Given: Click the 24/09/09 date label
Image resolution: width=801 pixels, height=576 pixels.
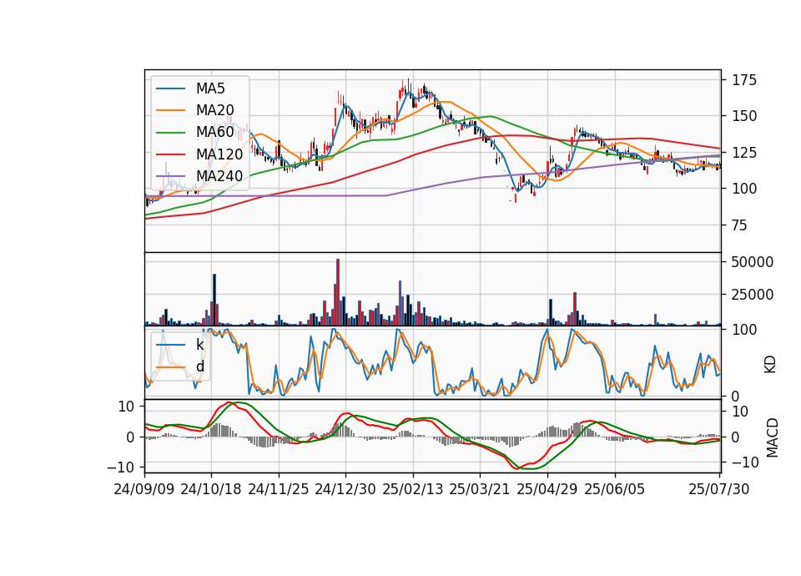Looking at the screenshot, I should (x=144, y=489).
